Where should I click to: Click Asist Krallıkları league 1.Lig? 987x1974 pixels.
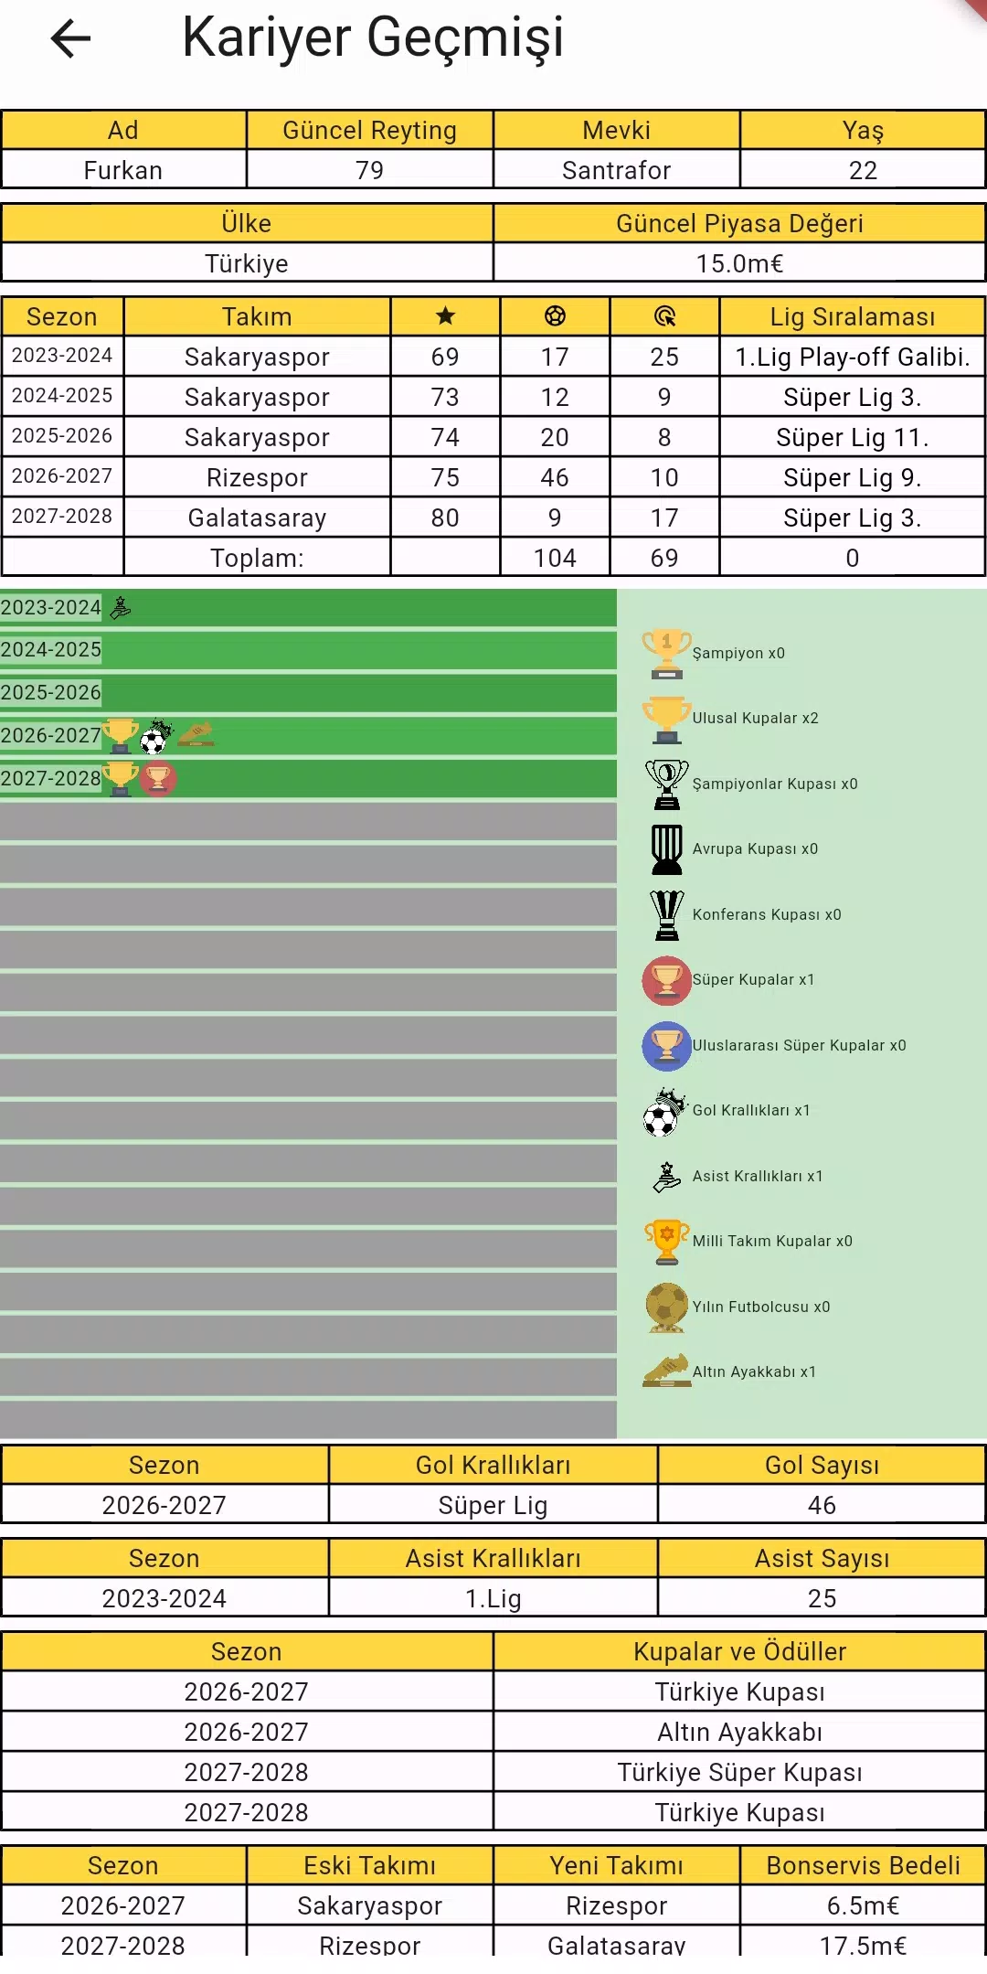pyautogui.click(x=493, y=1599)
